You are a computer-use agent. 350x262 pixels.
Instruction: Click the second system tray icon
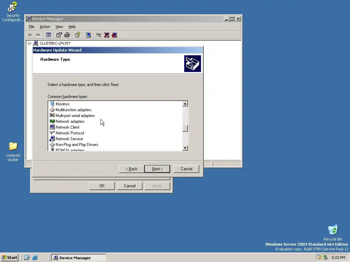(x=325, y=258)
